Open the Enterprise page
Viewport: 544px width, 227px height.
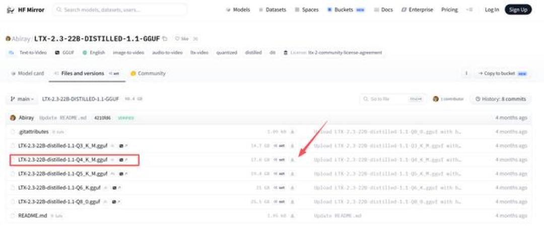pyautogui.click(x=417, y=10)
